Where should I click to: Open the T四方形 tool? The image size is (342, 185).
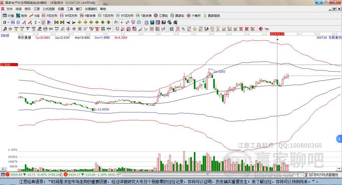[x=106, y=16]
